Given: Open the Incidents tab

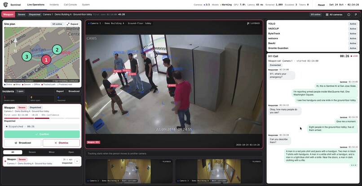Looking at the screenshot, I should (x=54, y=4).
